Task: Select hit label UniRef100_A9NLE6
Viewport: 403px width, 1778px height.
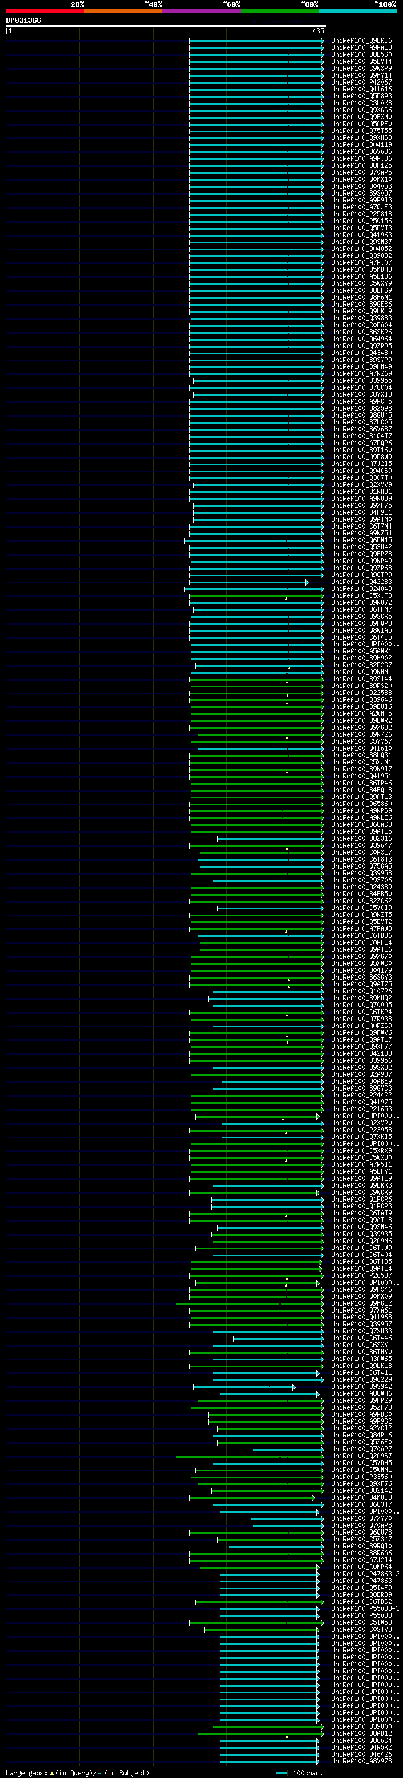Action: click(x=361, y=818)
